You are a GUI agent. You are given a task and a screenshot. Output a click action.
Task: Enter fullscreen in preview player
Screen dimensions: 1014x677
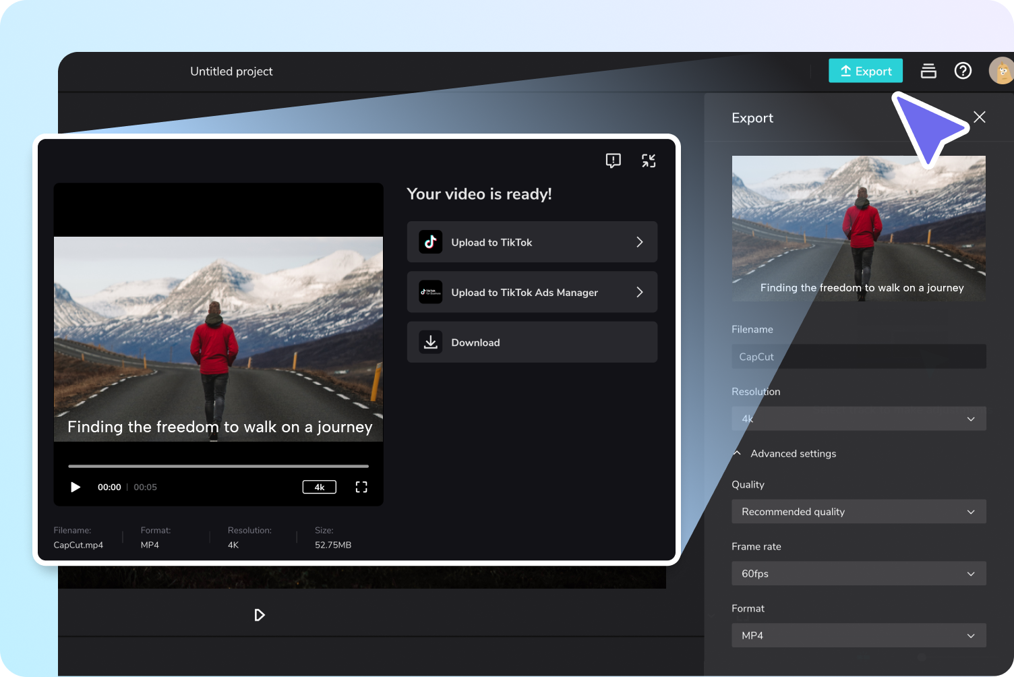pyautogui.click(x=361, y=487)
